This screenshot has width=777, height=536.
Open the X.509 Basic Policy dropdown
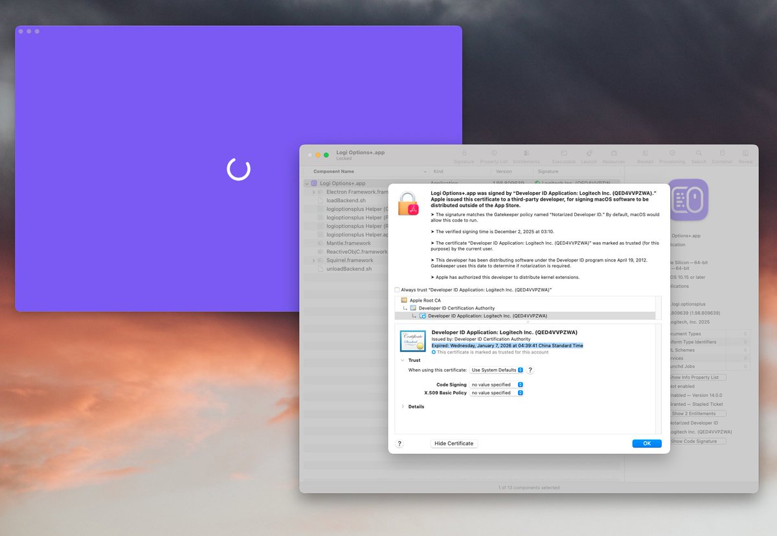pos(496,393)
